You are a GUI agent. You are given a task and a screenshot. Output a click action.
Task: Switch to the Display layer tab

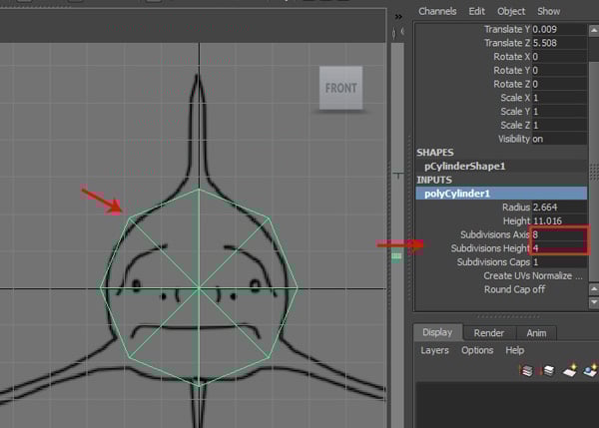pos(437,332)
